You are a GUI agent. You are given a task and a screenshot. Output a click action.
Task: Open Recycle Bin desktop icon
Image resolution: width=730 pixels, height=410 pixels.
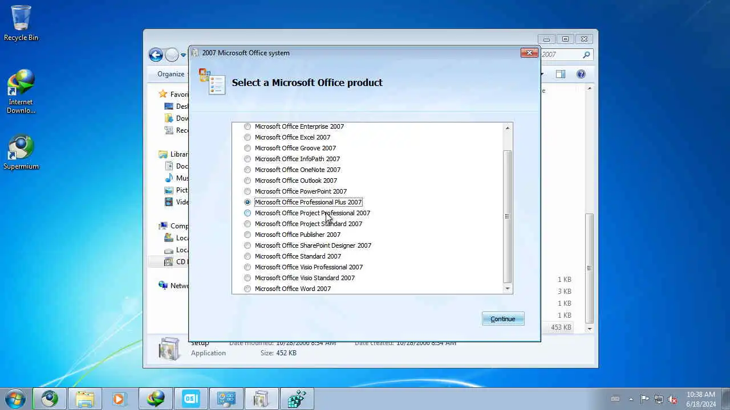point(21,23)
